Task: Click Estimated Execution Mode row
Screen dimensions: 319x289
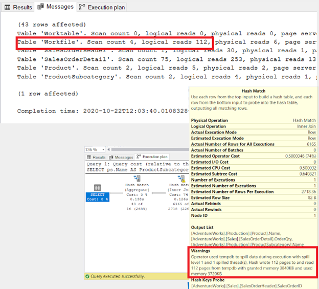Action: click(253, 138)
